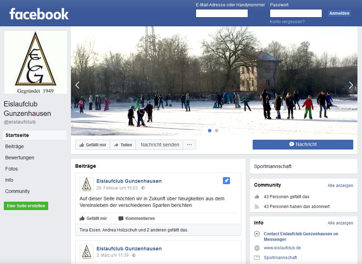362x264 pixels.
Task: Click Konto vergessen? link
Action: (x=287, y=22)
